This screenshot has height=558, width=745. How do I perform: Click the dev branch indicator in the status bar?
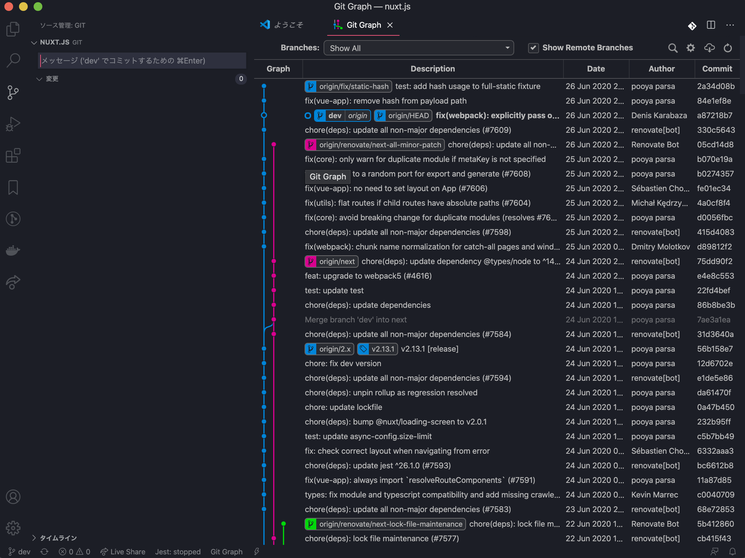pos(19,552)
